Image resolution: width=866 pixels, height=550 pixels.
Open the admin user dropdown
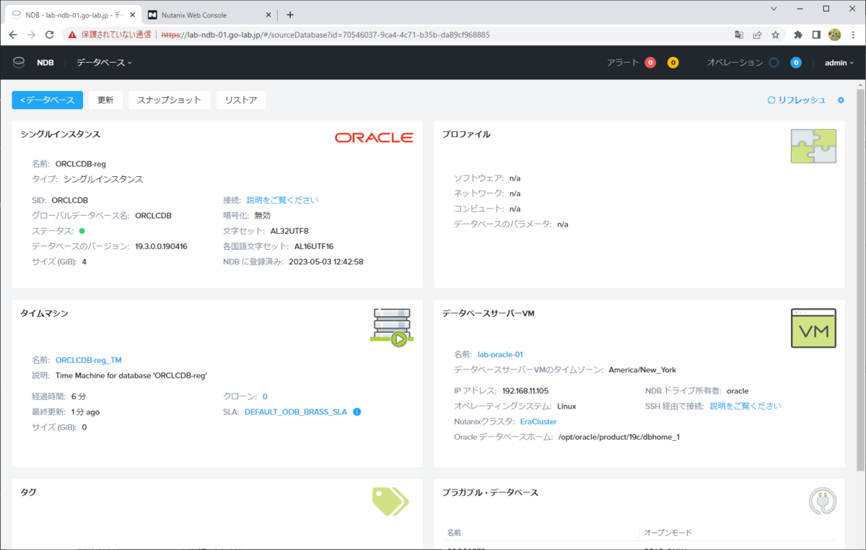839,63
